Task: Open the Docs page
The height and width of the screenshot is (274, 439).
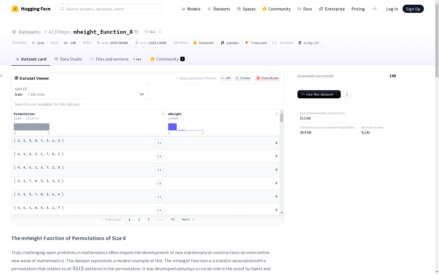Action: click(x=305, y=9)
